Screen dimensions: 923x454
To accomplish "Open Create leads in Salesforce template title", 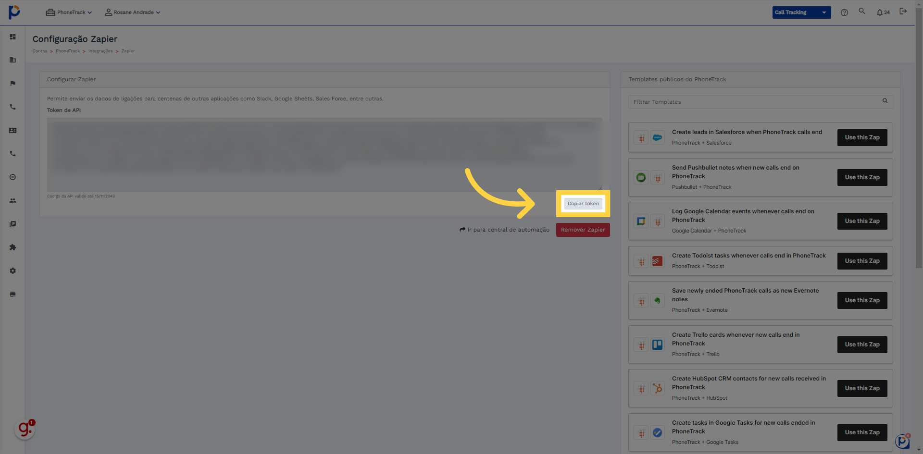I will point(747,132).
